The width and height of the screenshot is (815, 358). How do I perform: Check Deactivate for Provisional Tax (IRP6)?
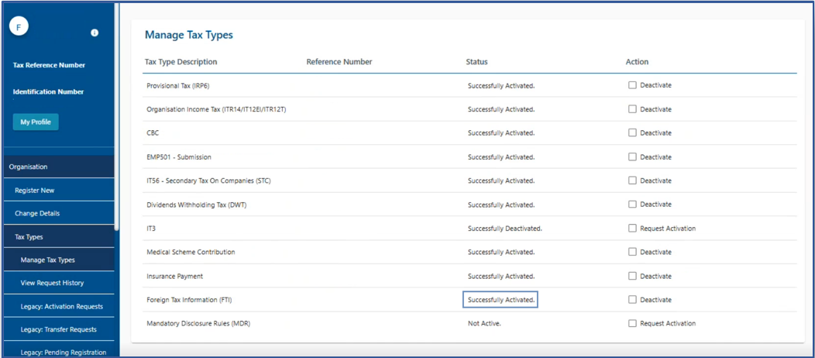pos(632,85)
